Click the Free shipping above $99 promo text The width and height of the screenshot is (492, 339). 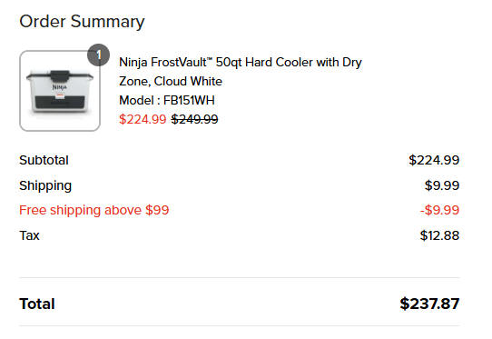[x=94, y=210]
